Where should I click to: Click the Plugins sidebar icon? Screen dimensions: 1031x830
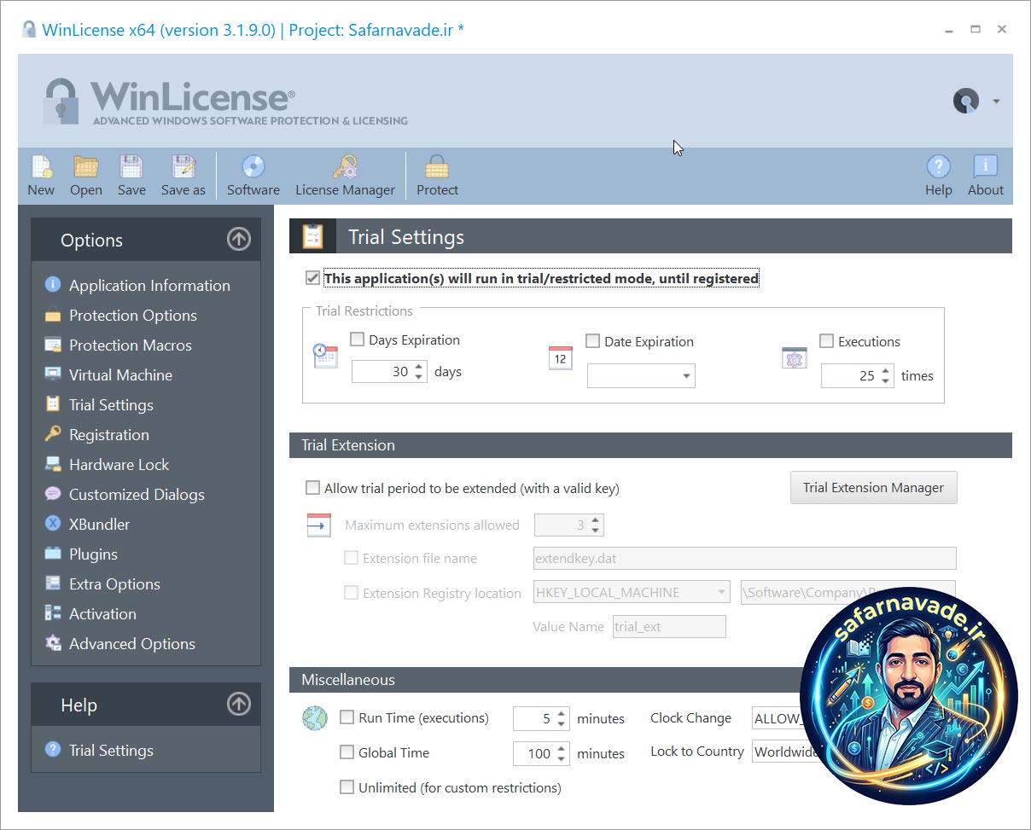click(53, 554)
